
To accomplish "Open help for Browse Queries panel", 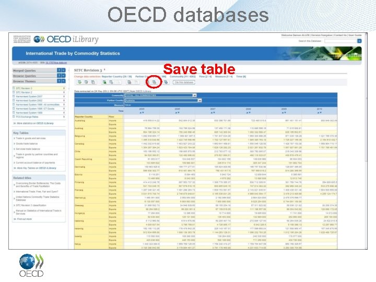I will [59, 76].
